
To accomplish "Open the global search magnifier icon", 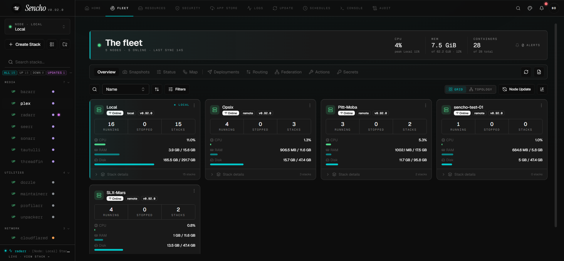I will [x=518, y=8].
